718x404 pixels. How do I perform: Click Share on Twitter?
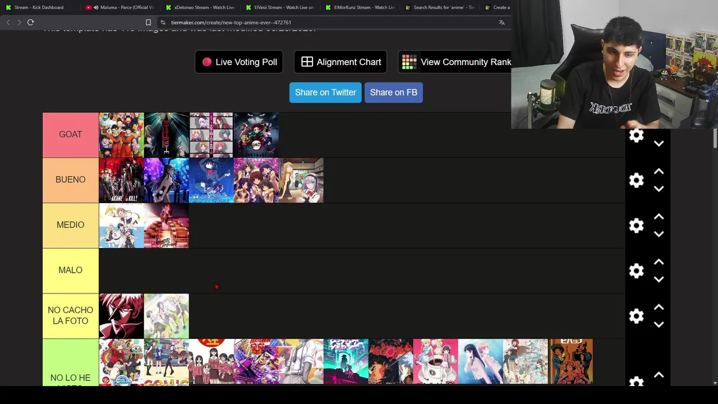click(x=325, y=92)
